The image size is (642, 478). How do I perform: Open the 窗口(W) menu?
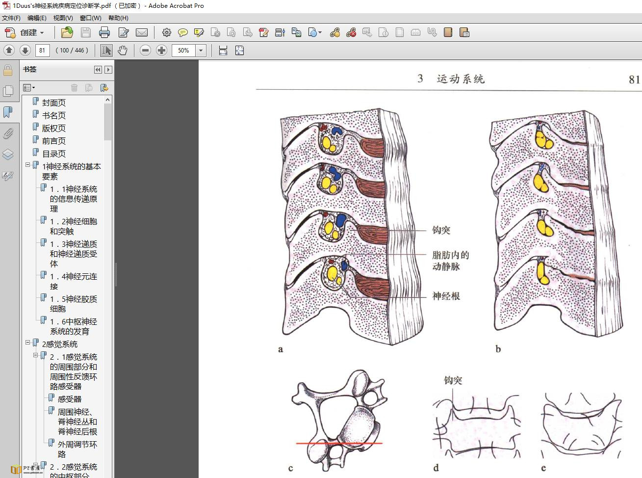(90, 18)
